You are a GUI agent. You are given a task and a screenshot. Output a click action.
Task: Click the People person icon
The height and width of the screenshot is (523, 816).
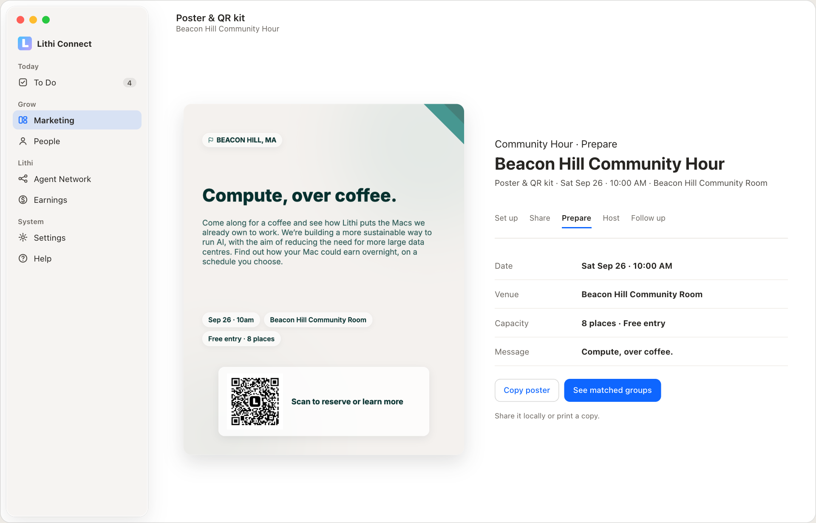coord(23,141)
